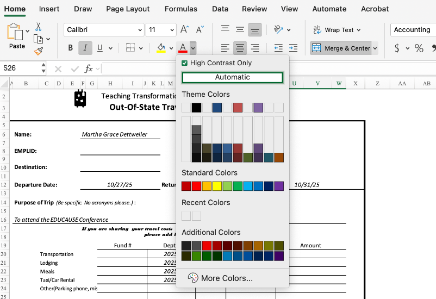The width and height of the screenshot is (436, 299).
Task: Click Decrease Indent icon
Action: coord(278,48)
